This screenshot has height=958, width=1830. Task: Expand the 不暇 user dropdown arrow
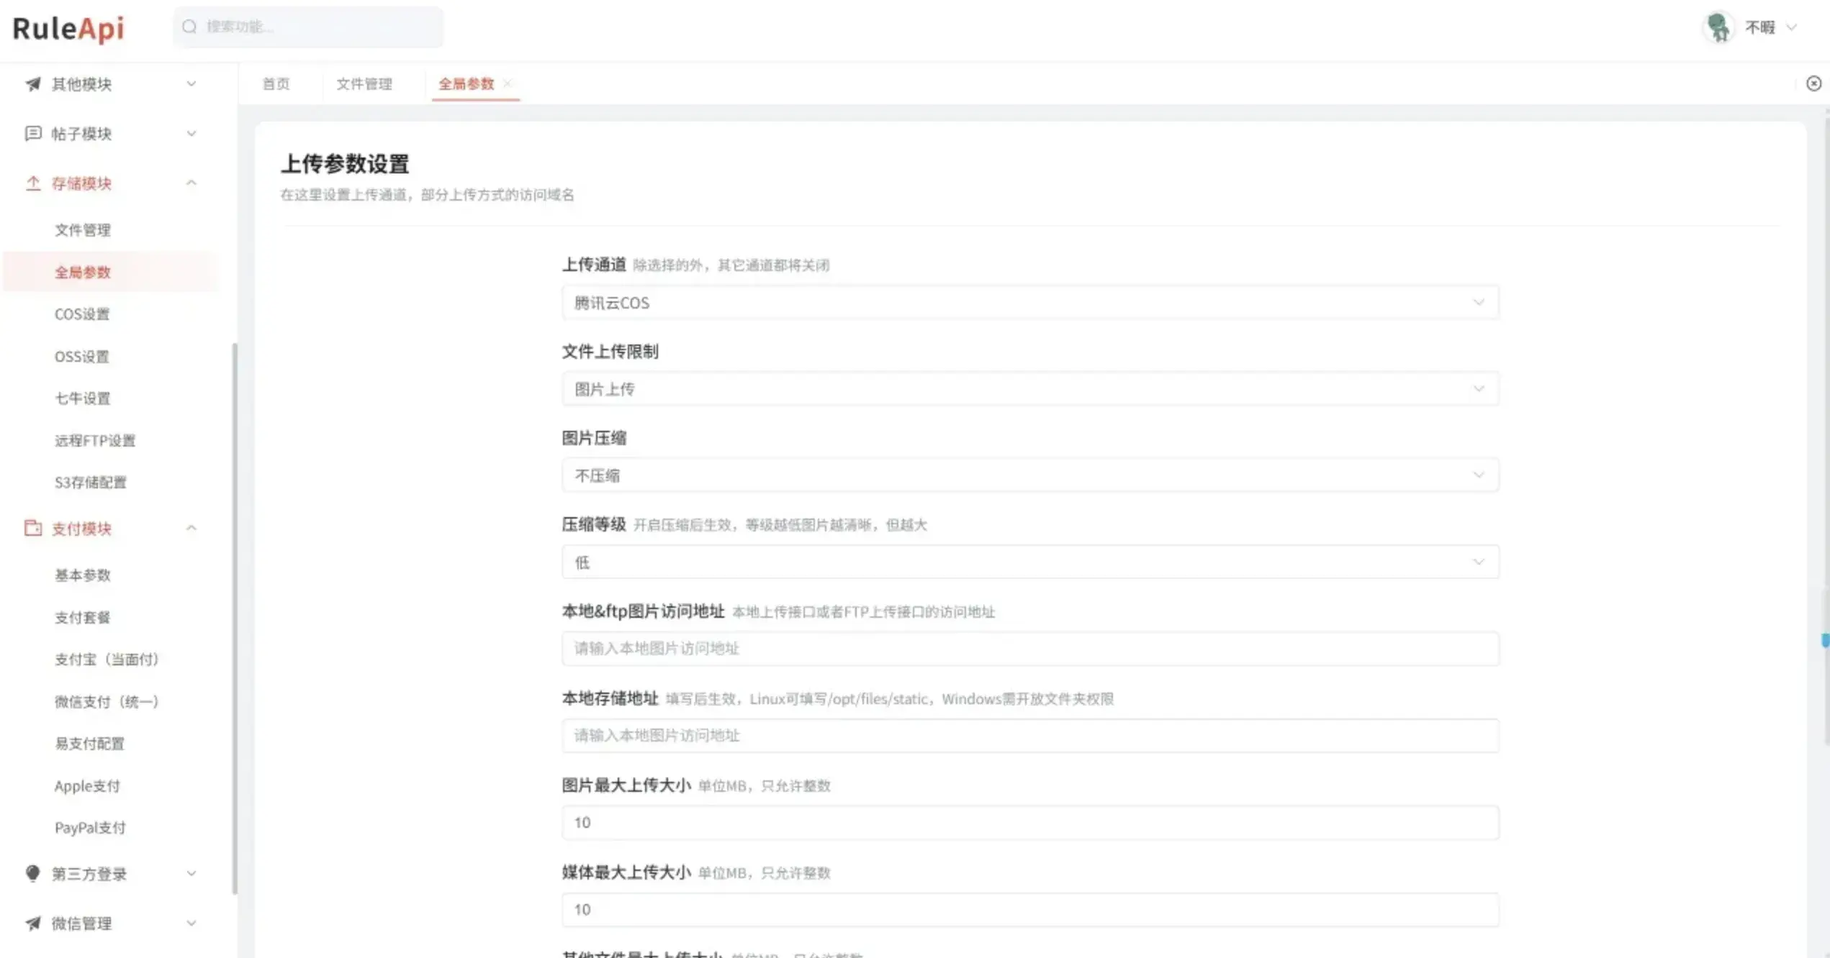(x=1792, y=27)
